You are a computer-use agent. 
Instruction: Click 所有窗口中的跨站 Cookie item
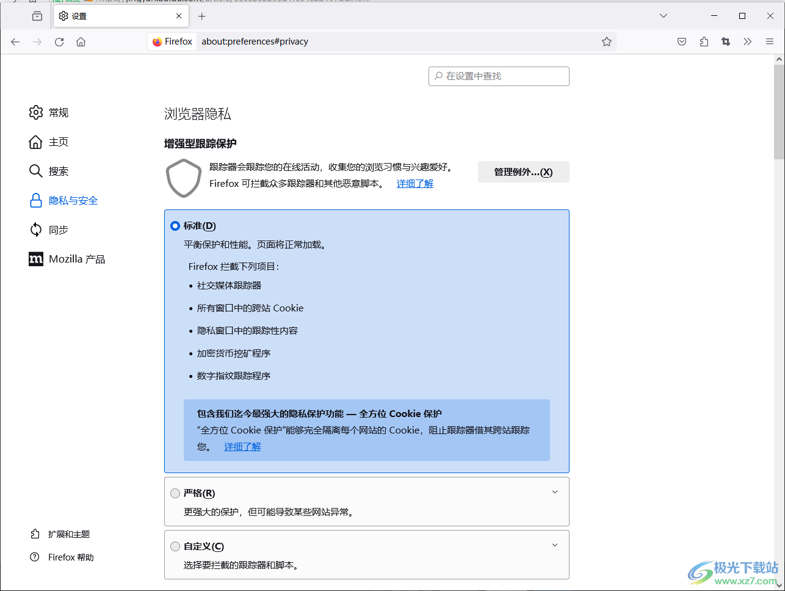click(x=250, y=308)
